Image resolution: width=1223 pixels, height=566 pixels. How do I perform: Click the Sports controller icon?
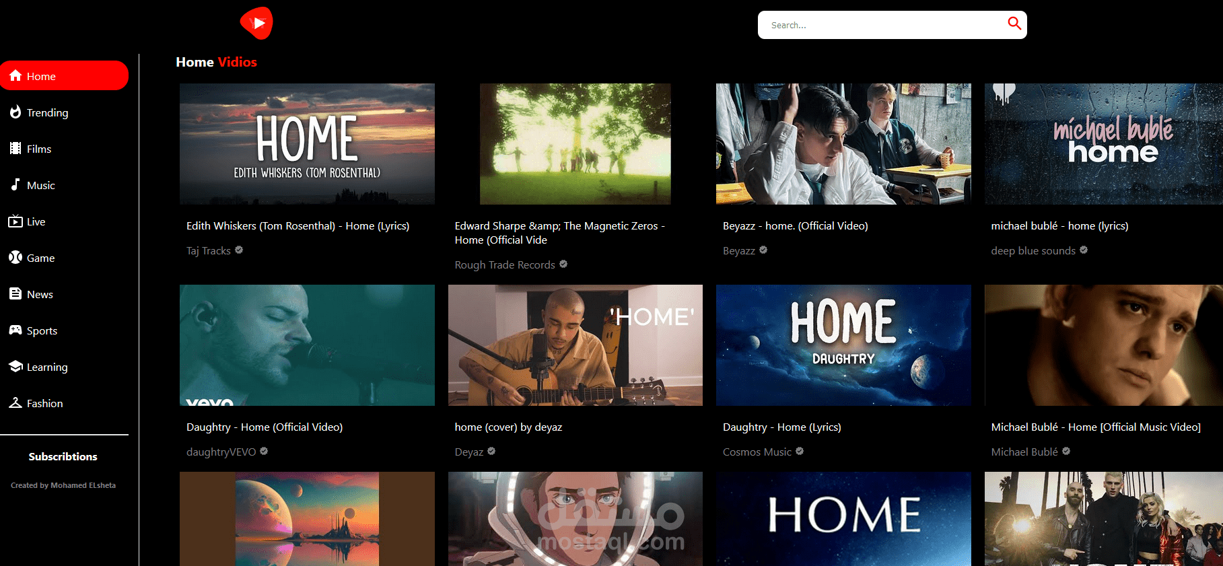pos(15,330)
